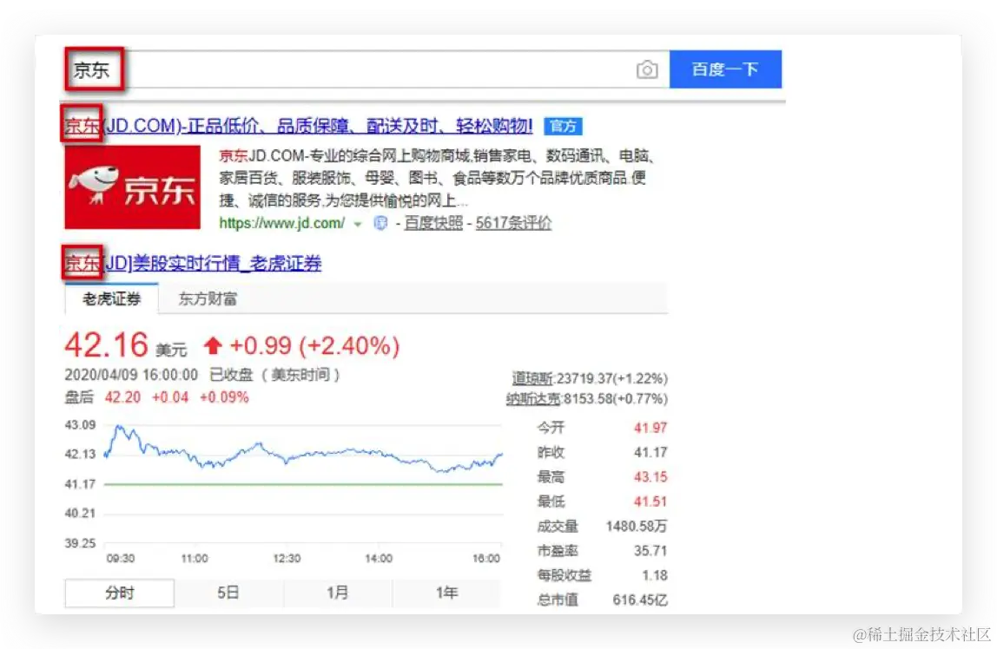
Task: Click the 百度一下 search button
Action: tap(725, 69)
